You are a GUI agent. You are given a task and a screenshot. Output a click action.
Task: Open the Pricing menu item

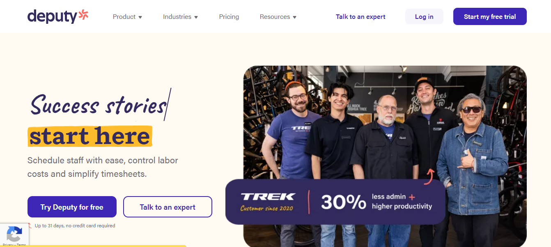point(229,17)
